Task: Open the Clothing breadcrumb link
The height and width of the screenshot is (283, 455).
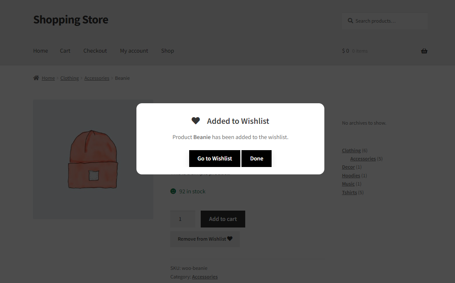Action: 69,78
